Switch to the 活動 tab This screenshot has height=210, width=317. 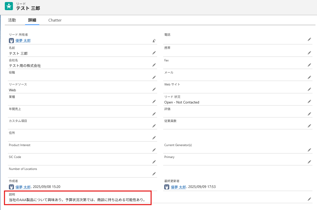point(12,20)
